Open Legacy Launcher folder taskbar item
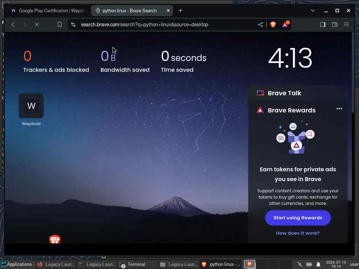The height and width of the screenshot is (269, 359). click(179, 264)
